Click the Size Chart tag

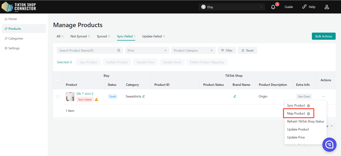pos(304,97)
